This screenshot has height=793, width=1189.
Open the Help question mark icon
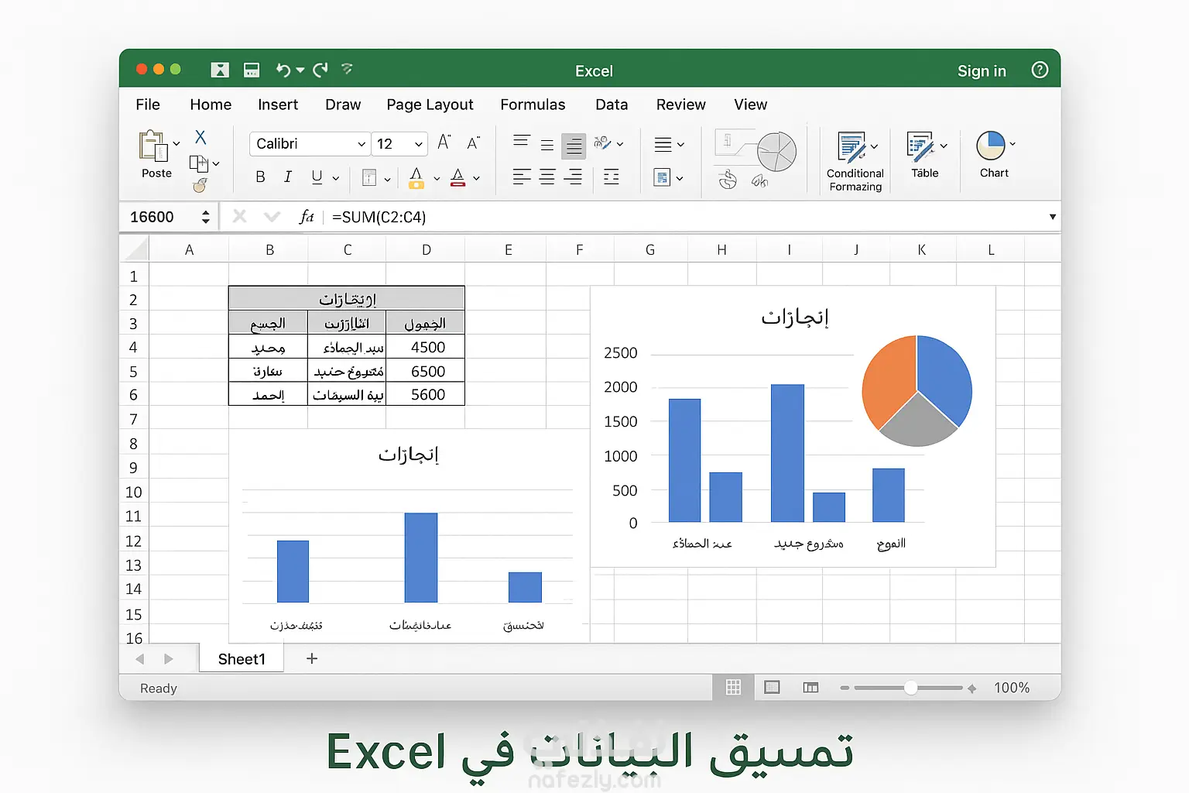1040,70
